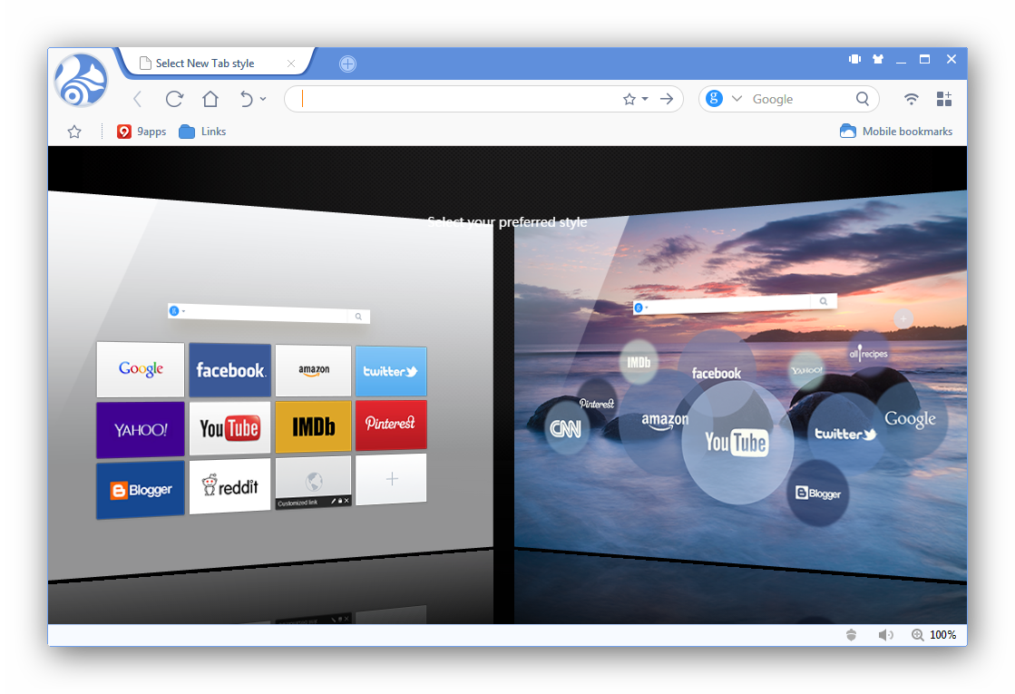Choose the classic tile style Google tile

pyautogui.click(x=141, y=369)
